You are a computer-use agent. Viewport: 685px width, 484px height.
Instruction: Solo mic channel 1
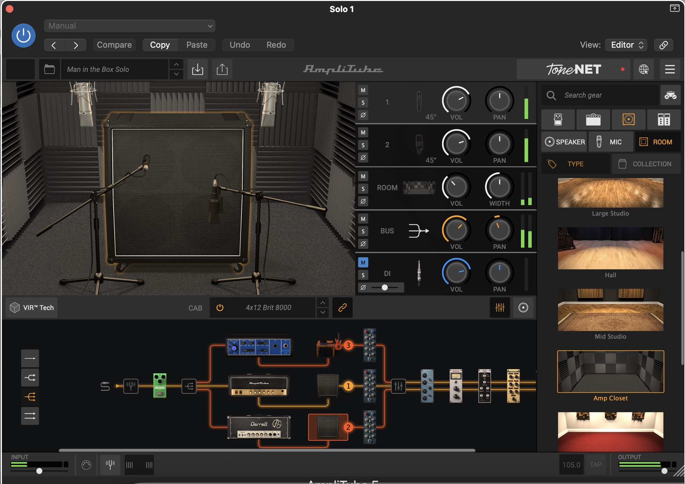coord(363,103)
